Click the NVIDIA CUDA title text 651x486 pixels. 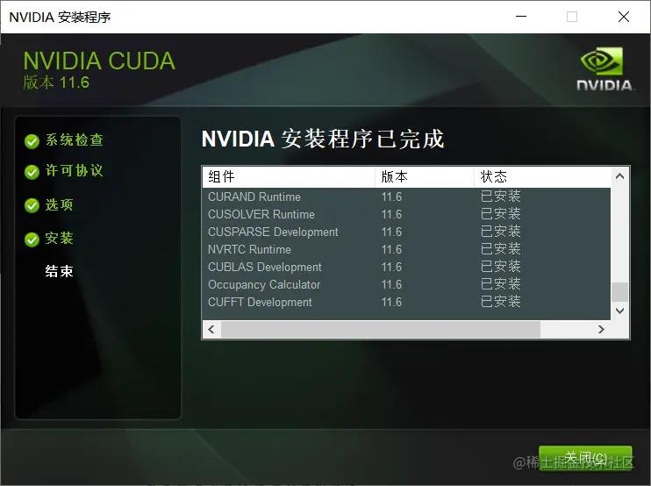(99, 61)
